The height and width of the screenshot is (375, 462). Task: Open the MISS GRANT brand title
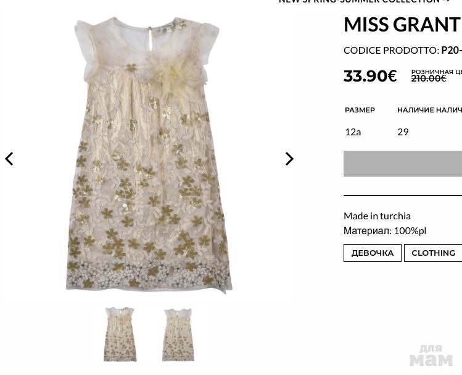pos(402,25)
